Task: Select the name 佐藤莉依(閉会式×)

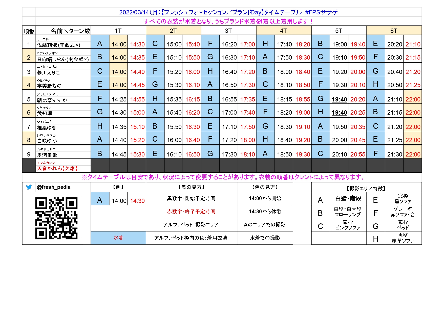Action: point(58,45)
